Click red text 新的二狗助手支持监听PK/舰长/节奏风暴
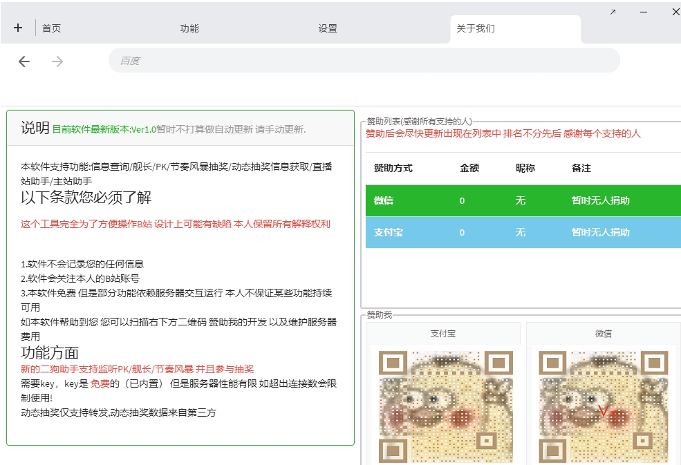Image resolution: width=681 pixels, height=465 pixels. 107,369
